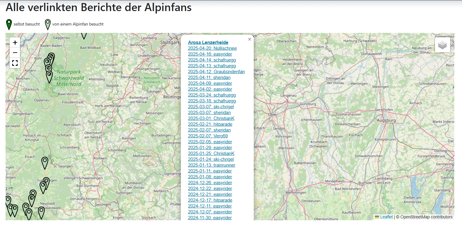
Task: Open the map layers control
Action: [442, 45]
